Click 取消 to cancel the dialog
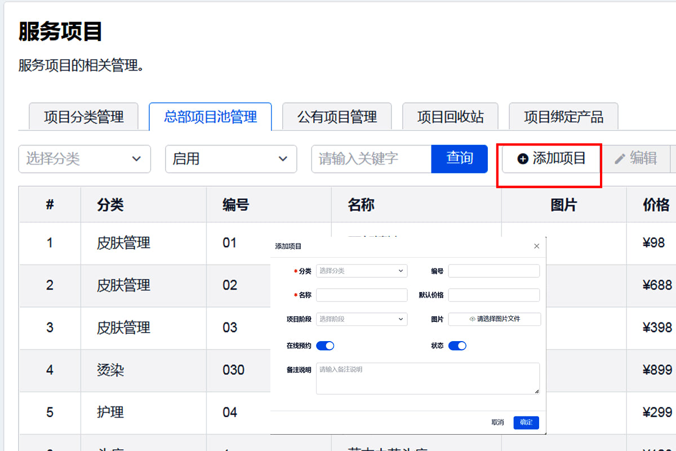Viewport: 676px width, 451px height. click(498, 422)
